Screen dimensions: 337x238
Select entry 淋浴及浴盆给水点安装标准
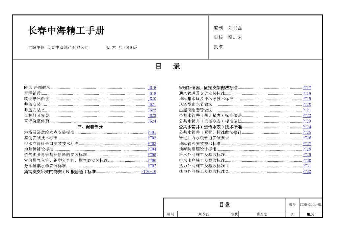(x=49, y=132)
